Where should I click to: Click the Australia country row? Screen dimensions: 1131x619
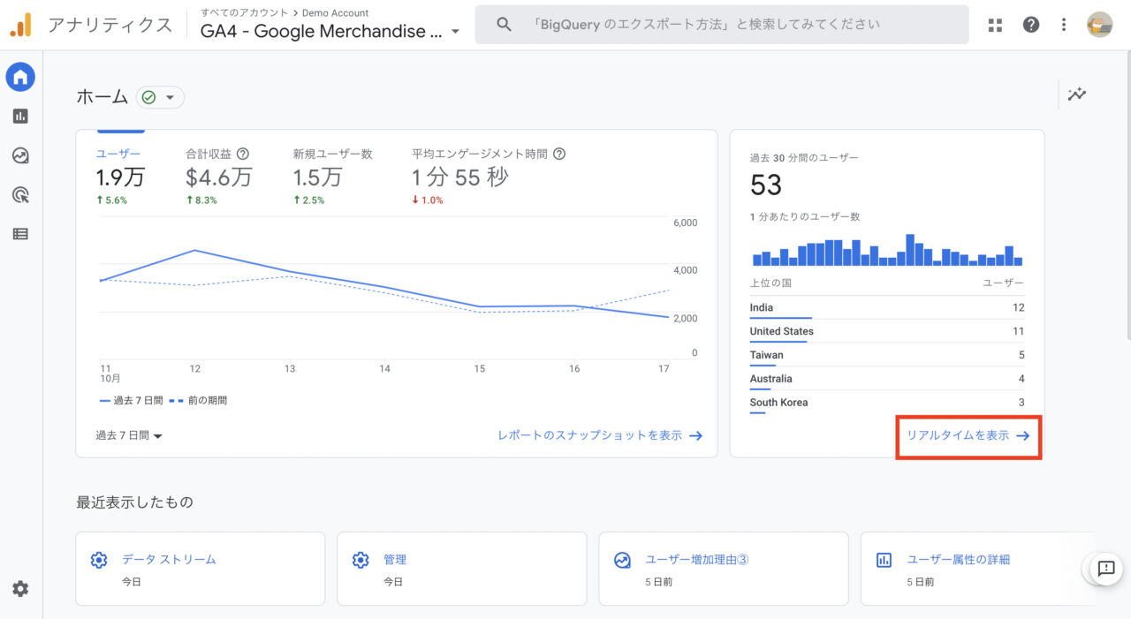click(887, 380)
